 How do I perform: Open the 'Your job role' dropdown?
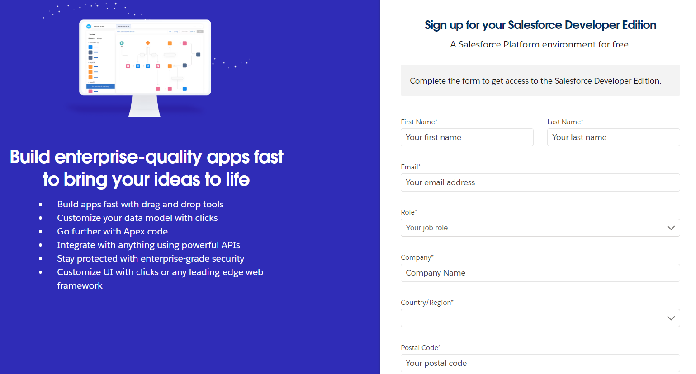540,228
